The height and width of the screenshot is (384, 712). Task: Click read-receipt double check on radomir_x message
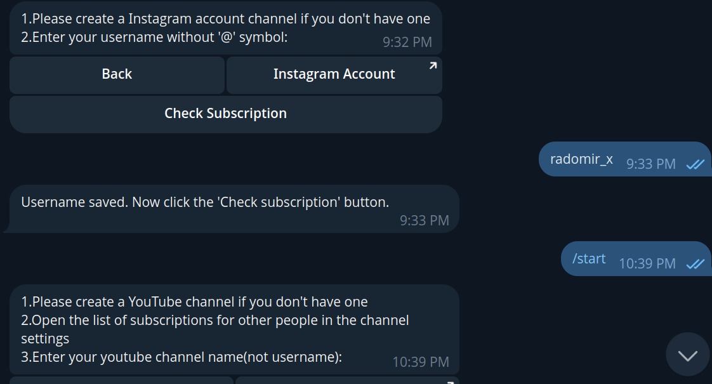(x=696, y=164)
